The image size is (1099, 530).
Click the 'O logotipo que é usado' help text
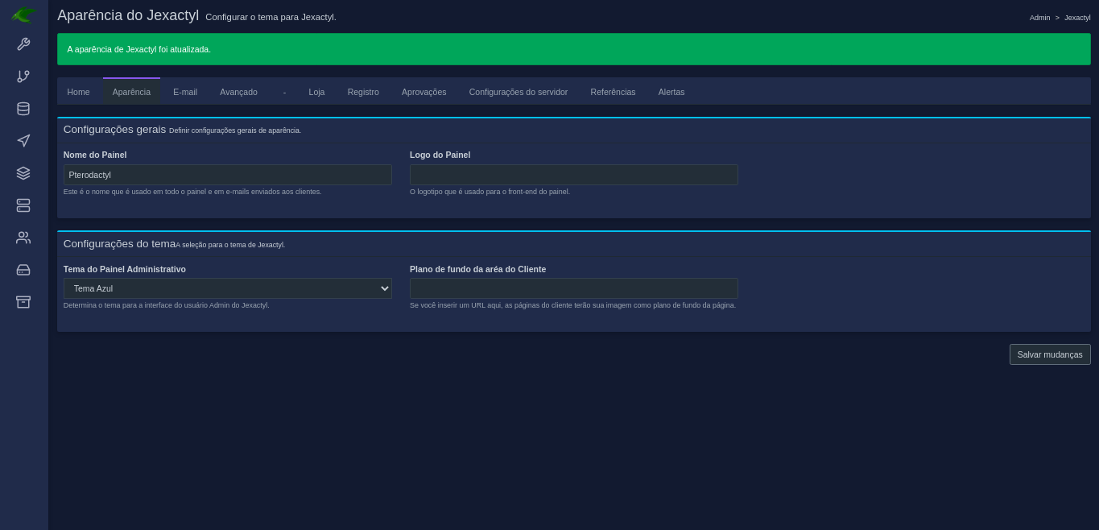pyautogui.click(x=490, y=192)
